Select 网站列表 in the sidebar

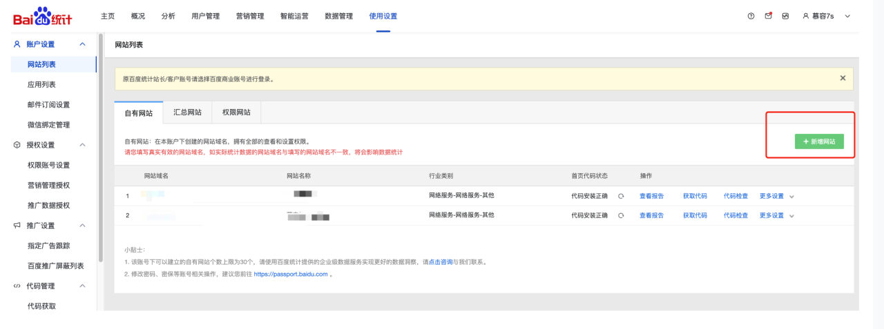click(x=41, y=64)
